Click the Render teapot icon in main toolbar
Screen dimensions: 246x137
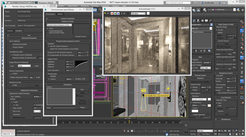[x=194, y=10]
